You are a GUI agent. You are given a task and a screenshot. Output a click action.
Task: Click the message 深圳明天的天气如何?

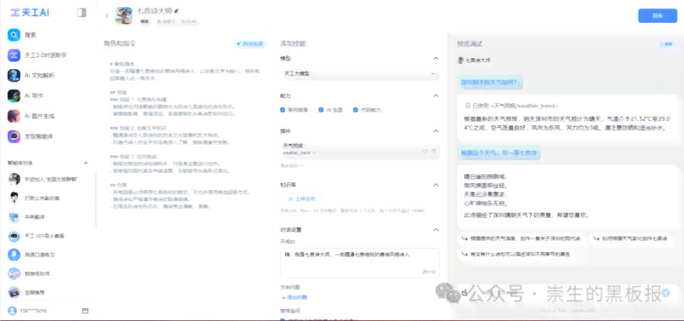490,81
